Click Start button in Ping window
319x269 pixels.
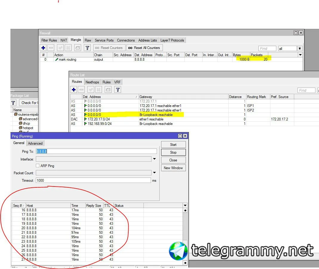(173, 144)
